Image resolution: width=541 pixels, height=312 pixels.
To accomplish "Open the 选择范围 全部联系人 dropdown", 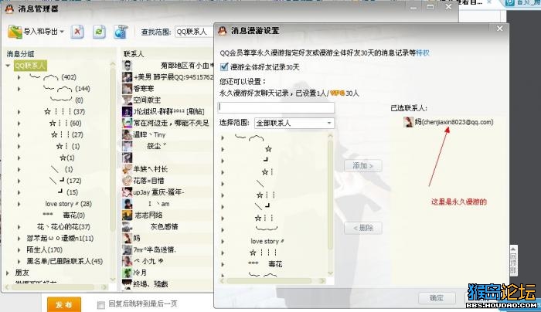I will (x=294, y=123).
